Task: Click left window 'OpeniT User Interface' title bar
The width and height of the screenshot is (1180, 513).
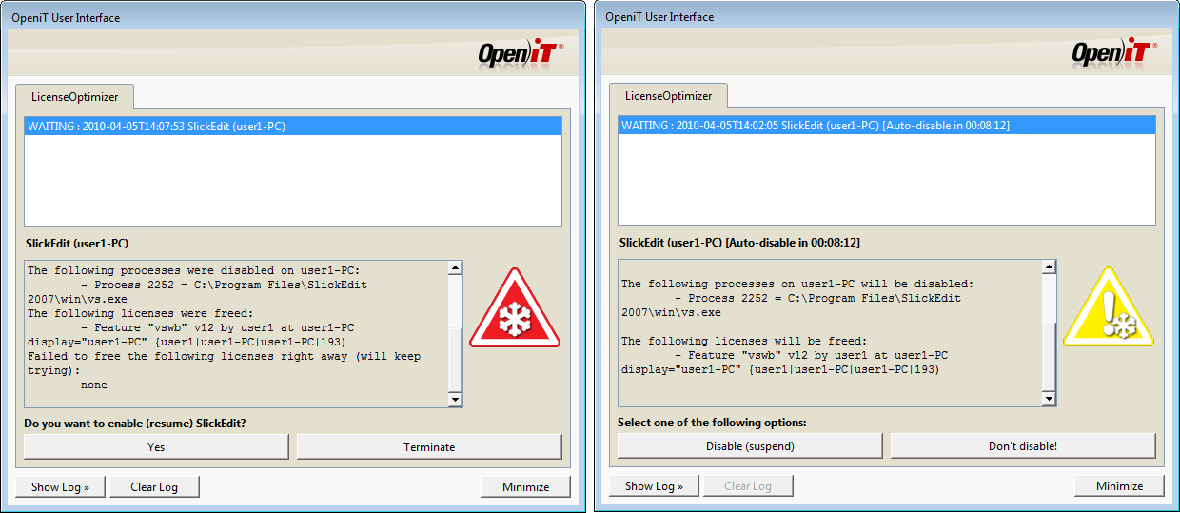Action: coord(292,17)
